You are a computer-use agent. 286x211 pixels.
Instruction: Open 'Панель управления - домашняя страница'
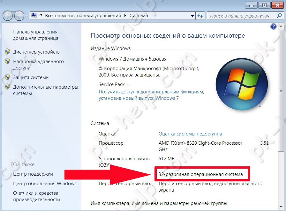point(37,35)
